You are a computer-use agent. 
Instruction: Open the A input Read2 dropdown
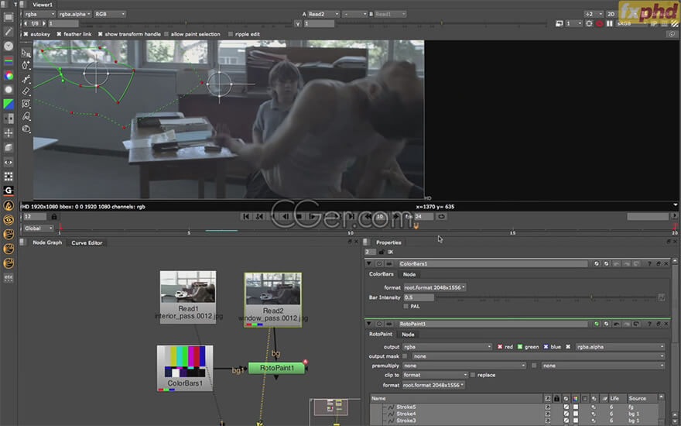point(323,15)
